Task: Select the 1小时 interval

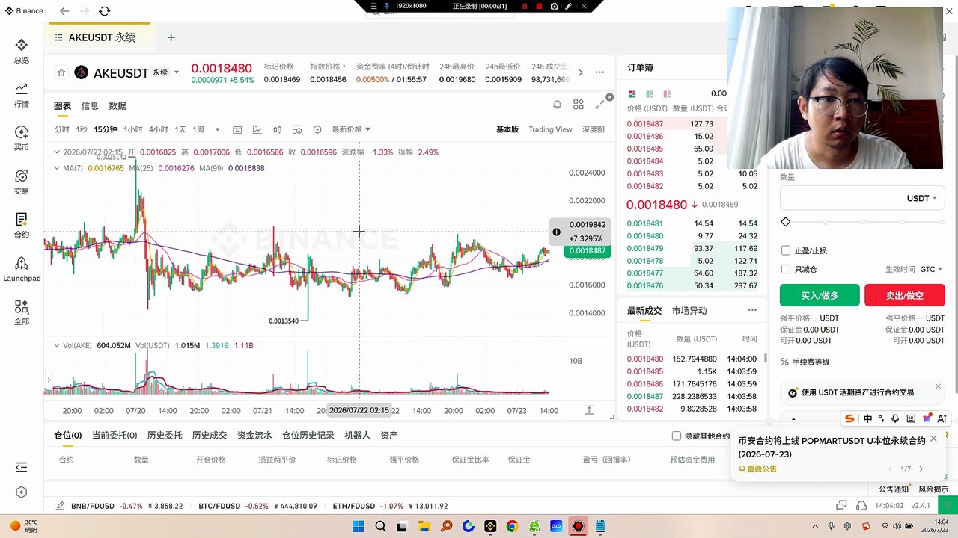Action: (133, 129)
